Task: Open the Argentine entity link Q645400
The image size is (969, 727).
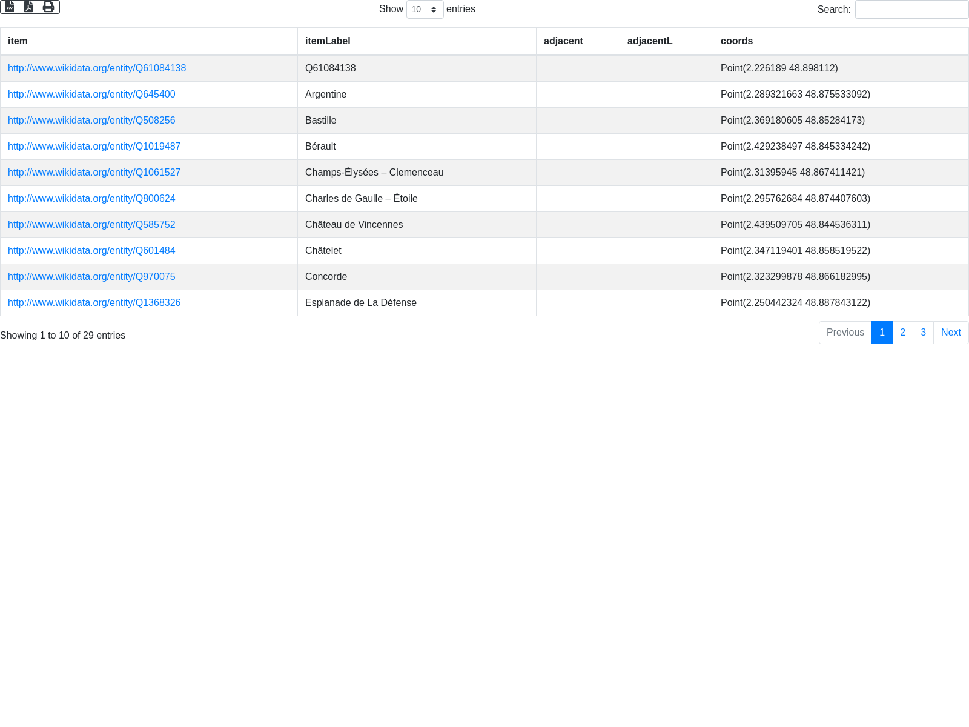Action: [91, 95]
